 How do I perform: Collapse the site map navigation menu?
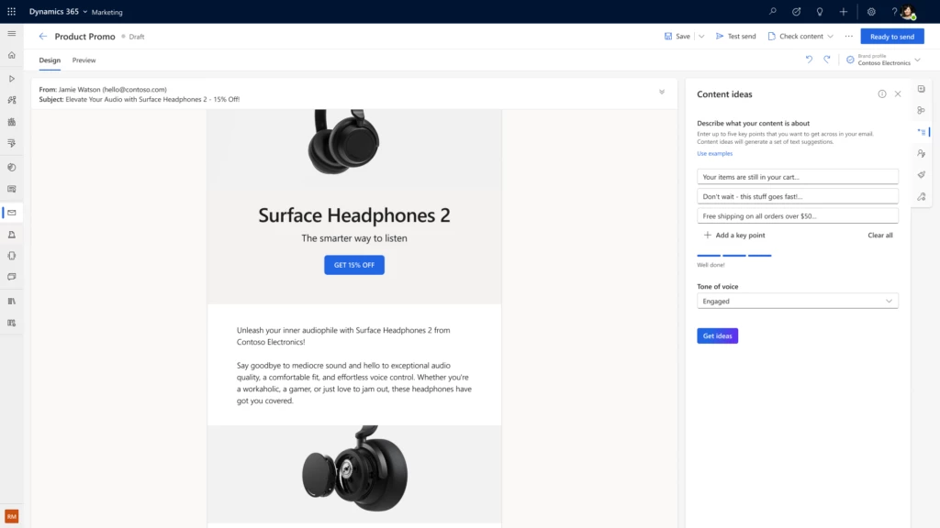12,33
